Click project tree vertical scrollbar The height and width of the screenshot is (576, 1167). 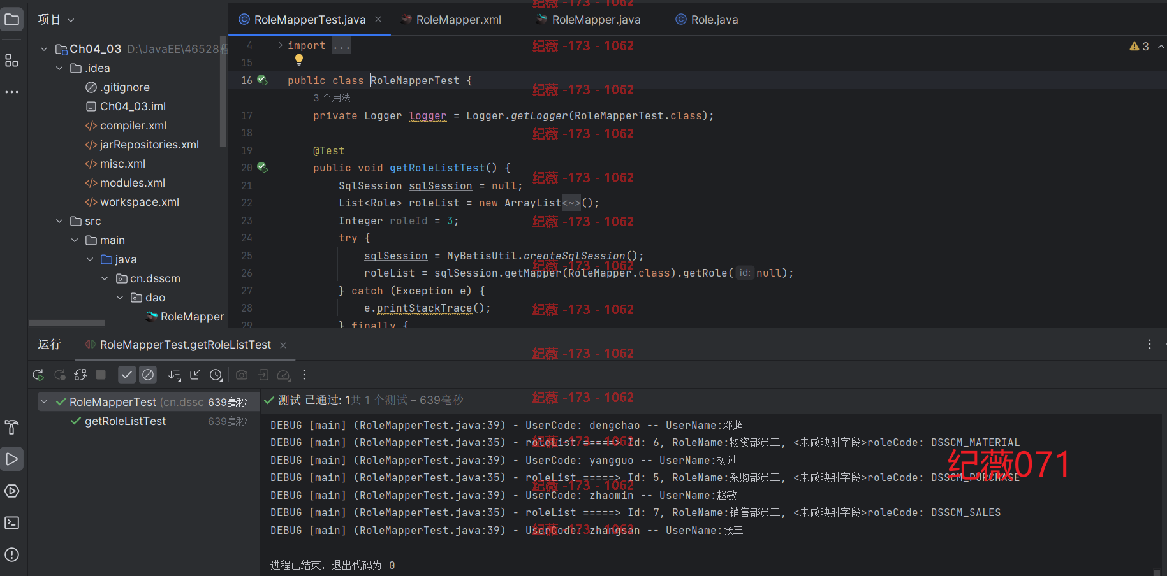tap(223, 92)
